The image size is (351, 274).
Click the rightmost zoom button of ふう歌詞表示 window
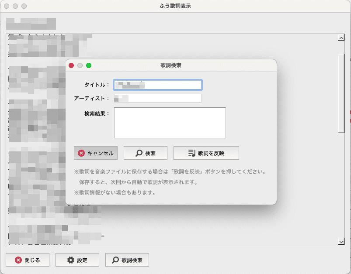[x=24, y=6]
